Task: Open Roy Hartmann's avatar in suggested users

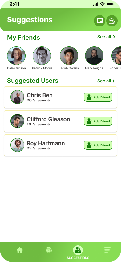Action: point(18,145)
